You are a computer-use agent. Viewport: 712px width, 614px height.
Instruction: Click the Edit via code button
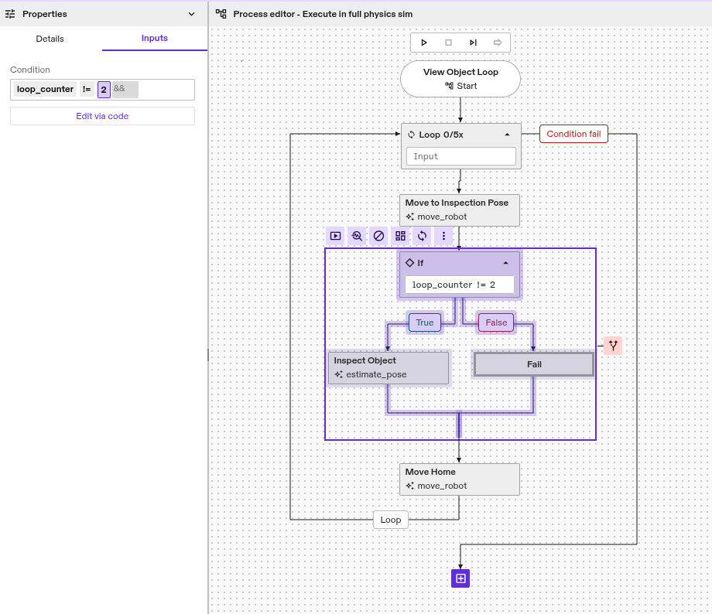point(102,116)
